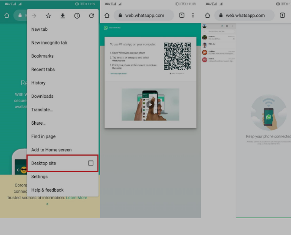This screenshot has width=291, height=235.
Task: Click the orange 'go' chat avatar
Action: pos(205,52)
